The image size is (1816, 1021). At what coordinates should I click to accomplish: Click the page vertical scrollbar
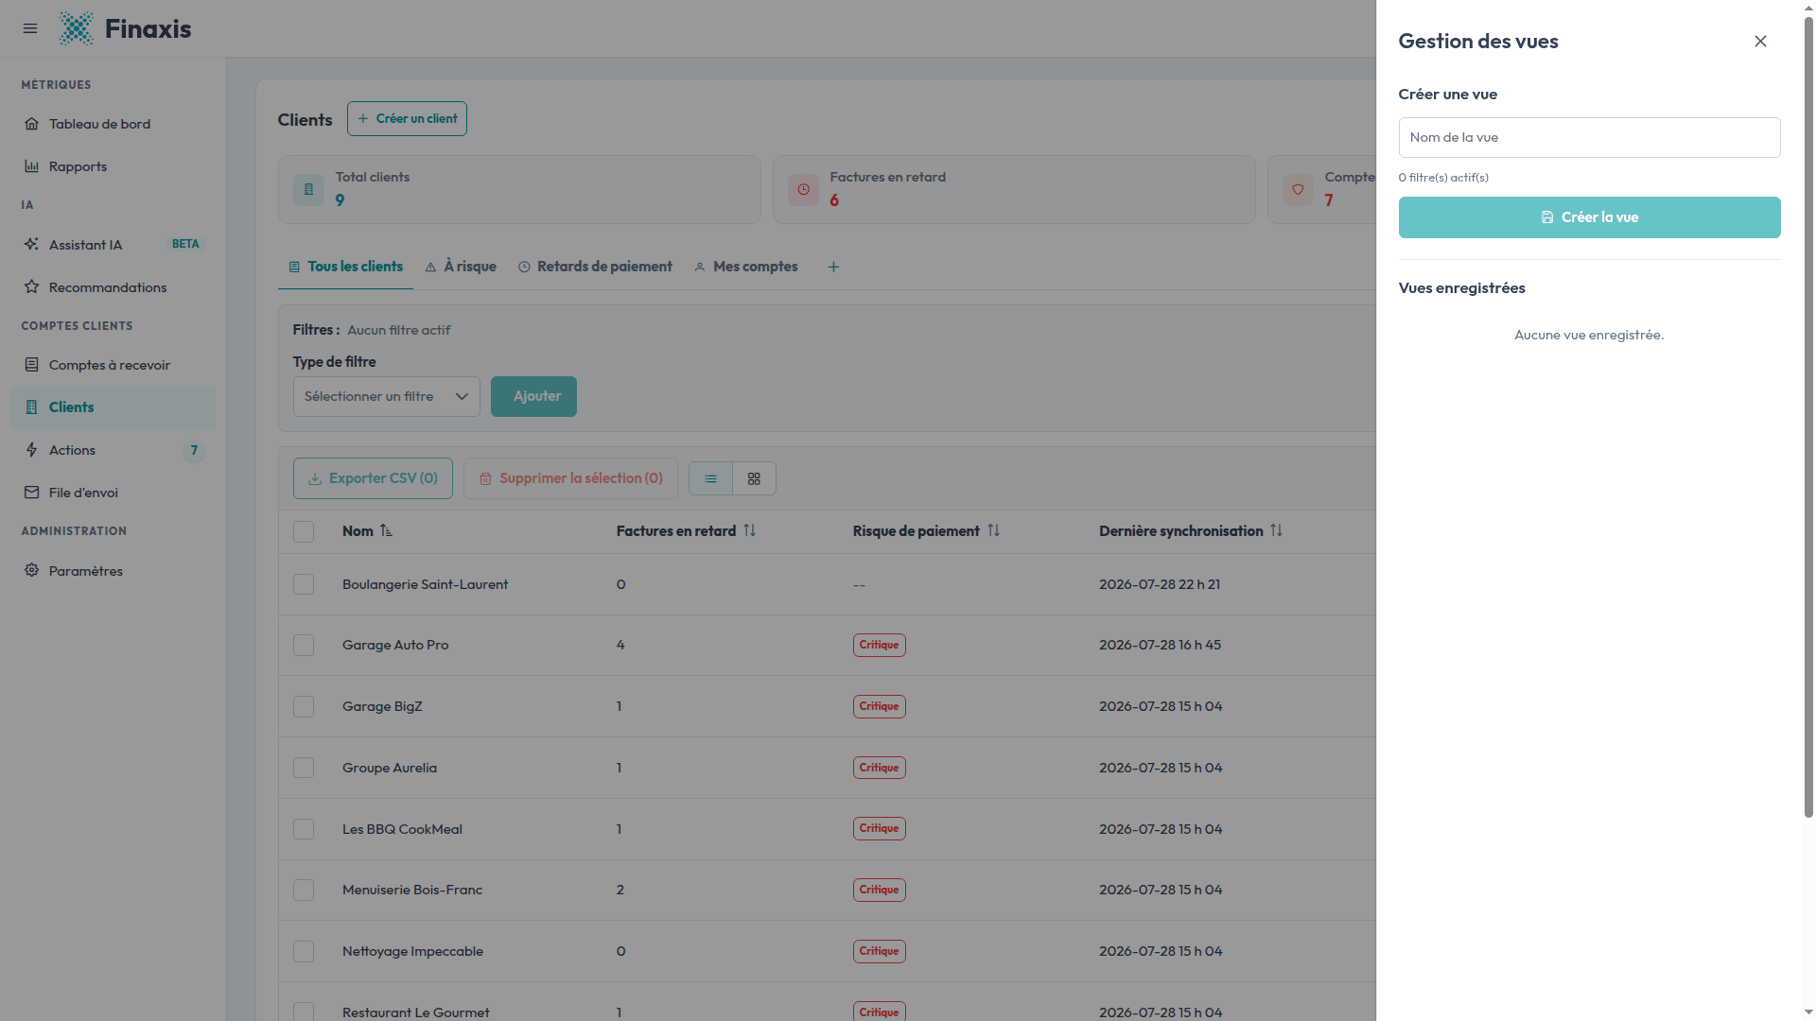[1808, 416]
